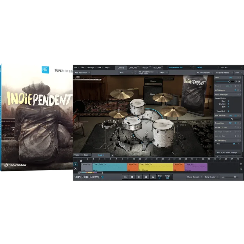Click the hi-hat cymbals in the kit
The image size is (244, 244).
tap(118, 114)
